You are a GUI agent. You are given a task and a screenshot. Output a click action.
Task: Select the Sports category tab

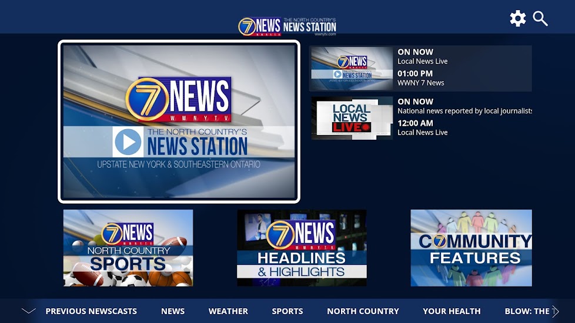[287, 311]
